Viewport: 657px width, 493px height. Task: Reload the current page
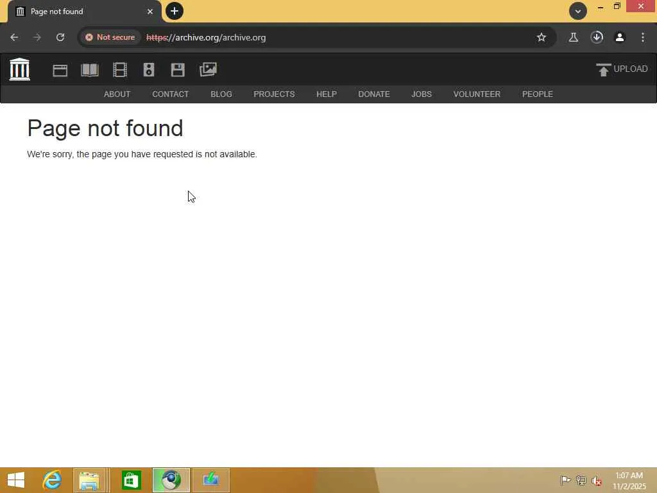60,37
